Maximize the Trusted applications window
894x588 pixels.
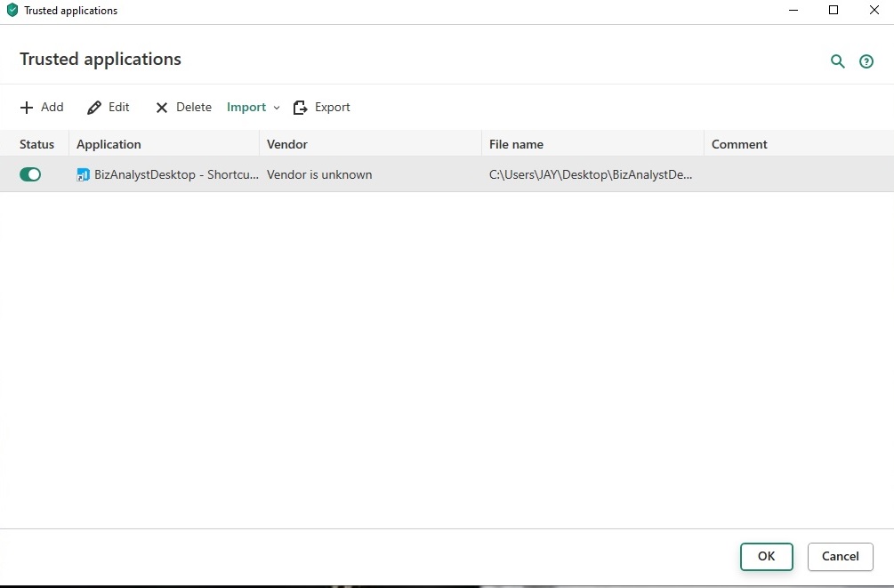click(x=833, y=11)
